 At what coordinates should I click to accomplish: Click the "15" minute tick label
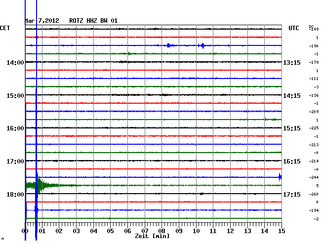tap(281, 231)
